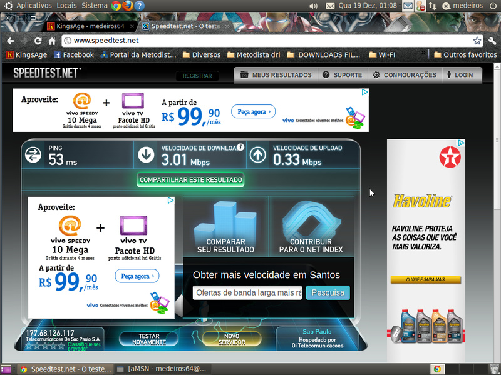The width and height of the screenshot is (501, 375).
Task: Open the Suporte tab
Action: click(x=343, y=75)
